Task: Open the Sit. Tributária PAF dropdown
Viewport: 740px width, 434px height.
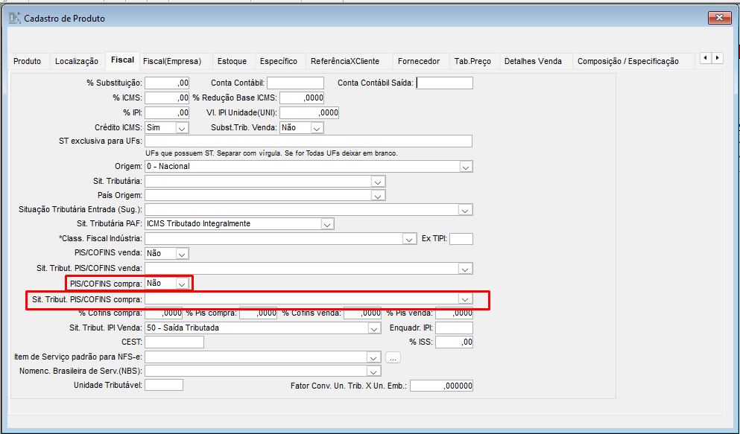Action: coord(327,224)
